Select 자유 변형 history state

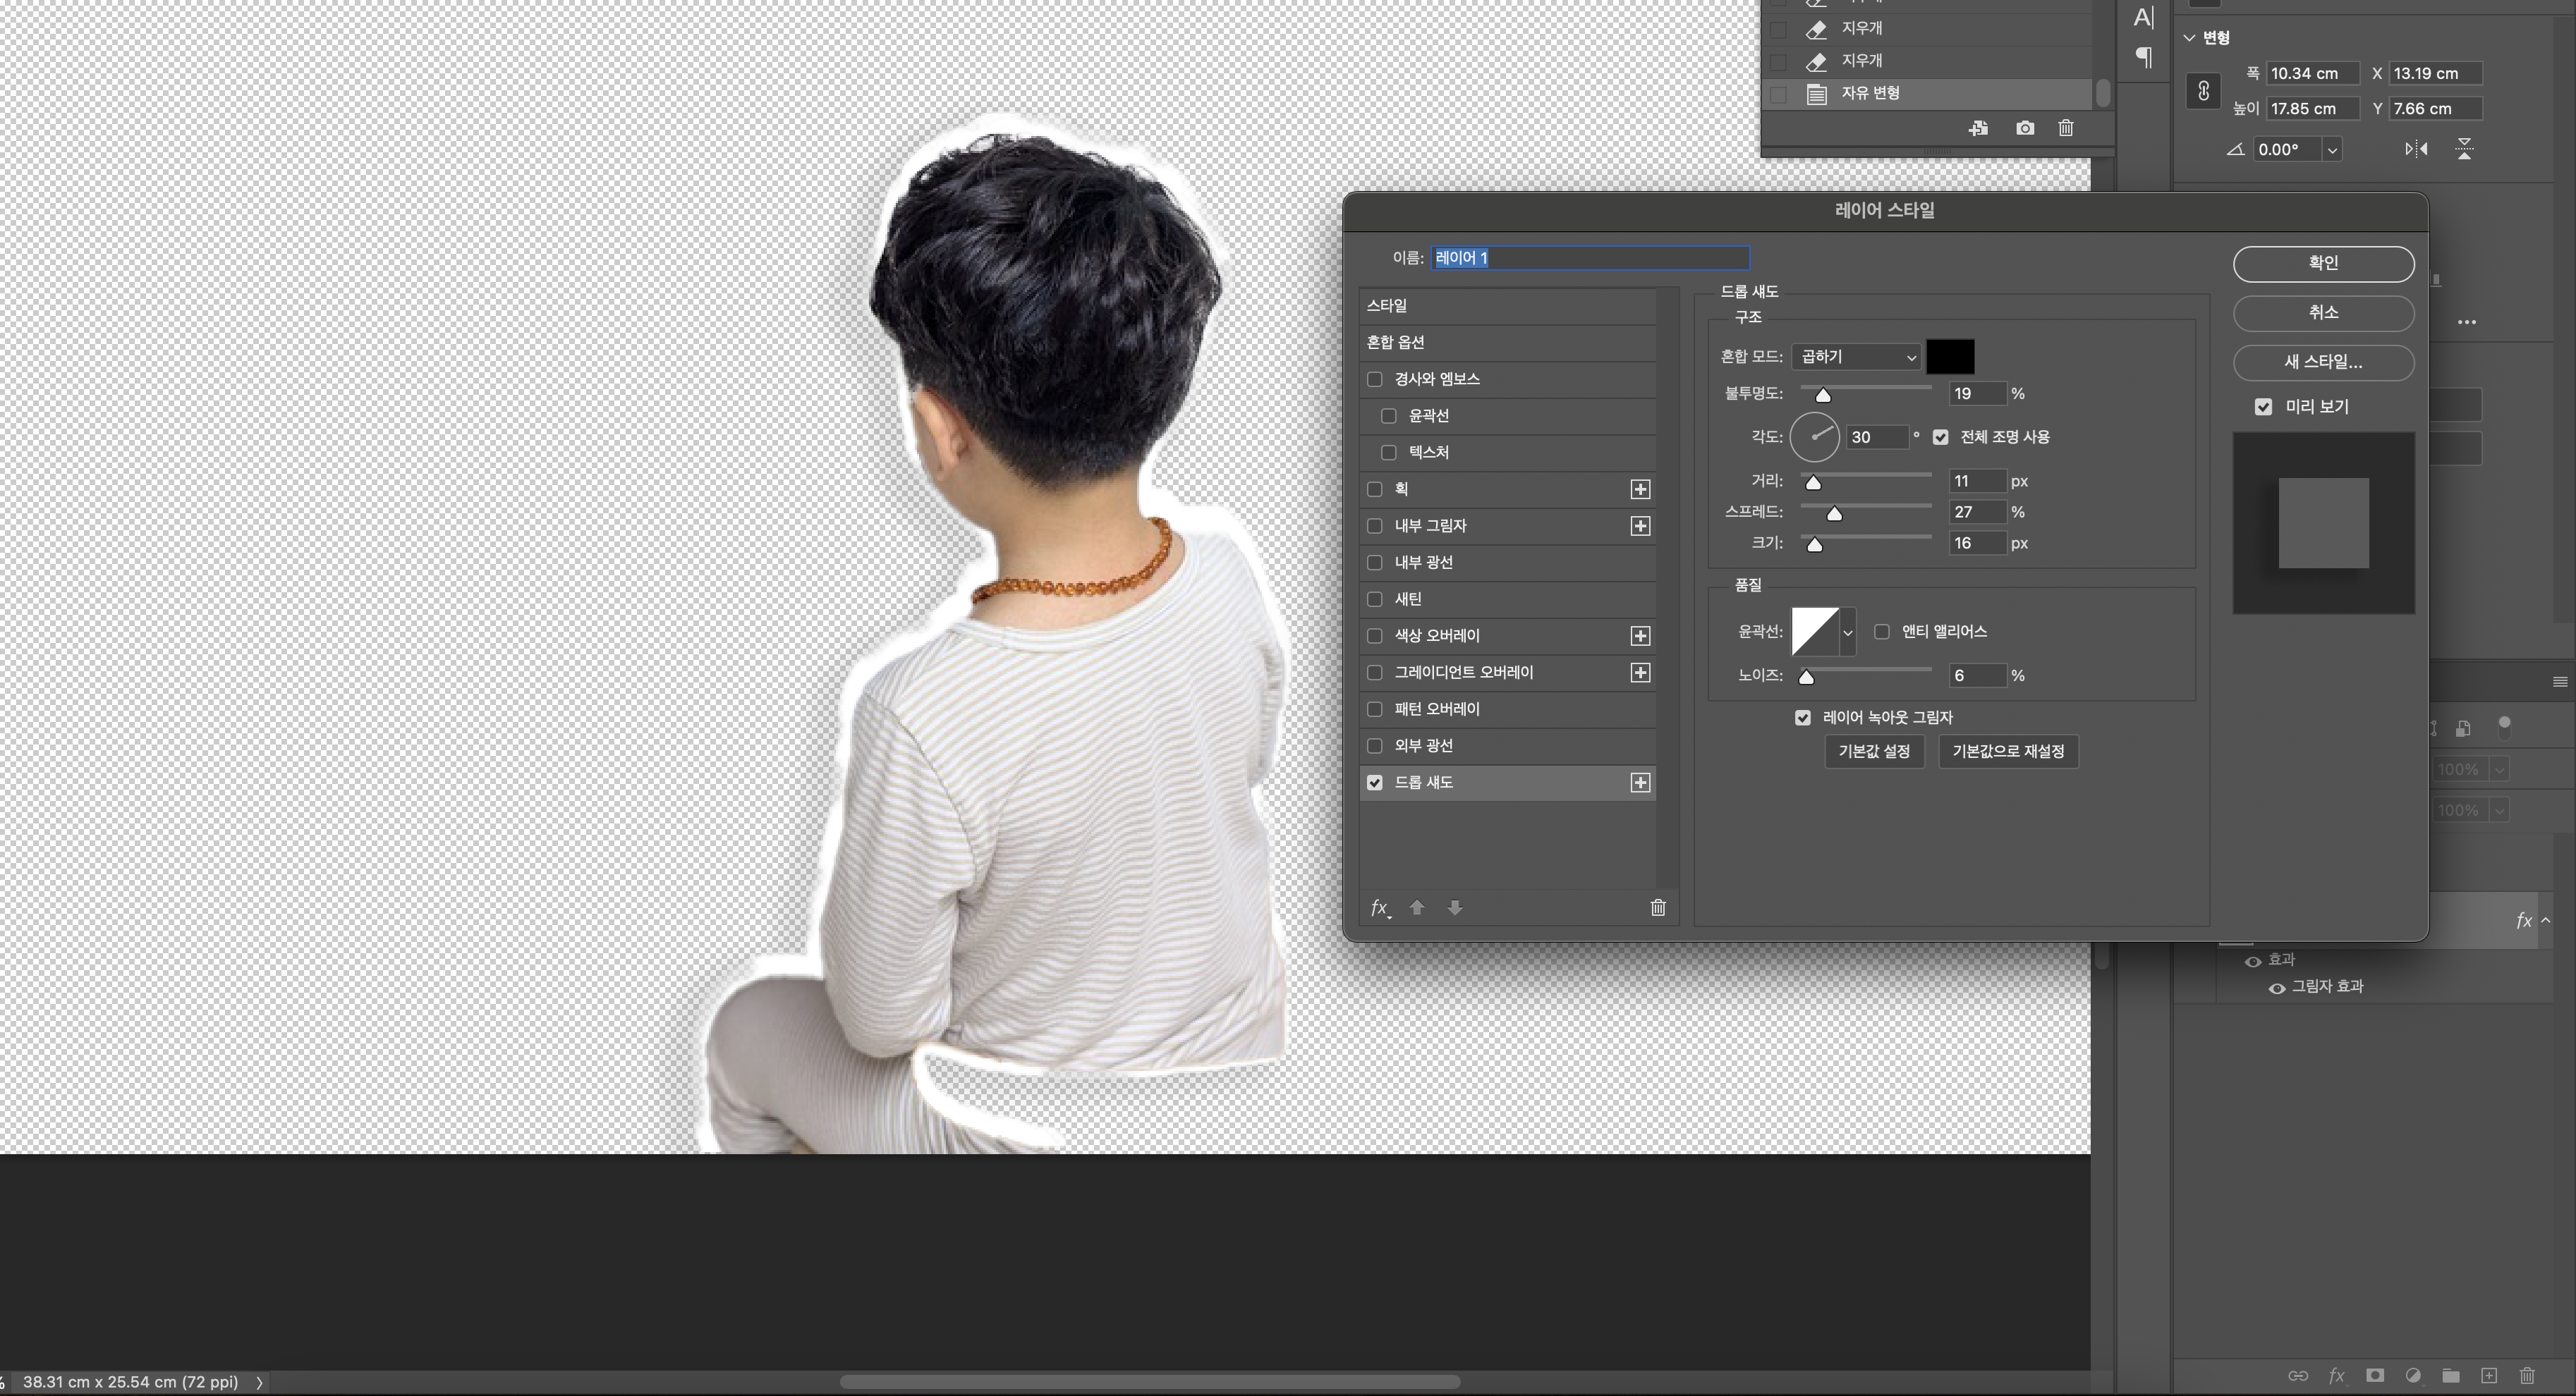click(1870, 93)
